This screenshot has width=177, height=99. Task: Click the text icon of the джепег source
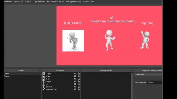pyautogui.click(x=44, y=87)
